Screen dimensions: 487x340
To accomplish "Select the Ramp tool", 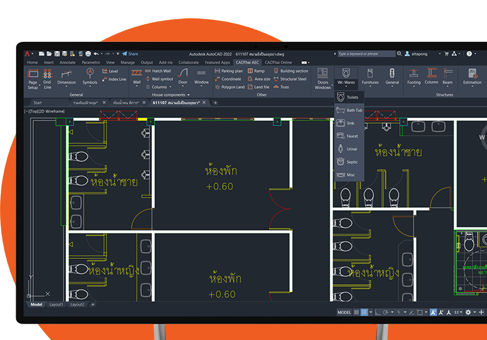I will pyautogui.click(x=256, y=71).
